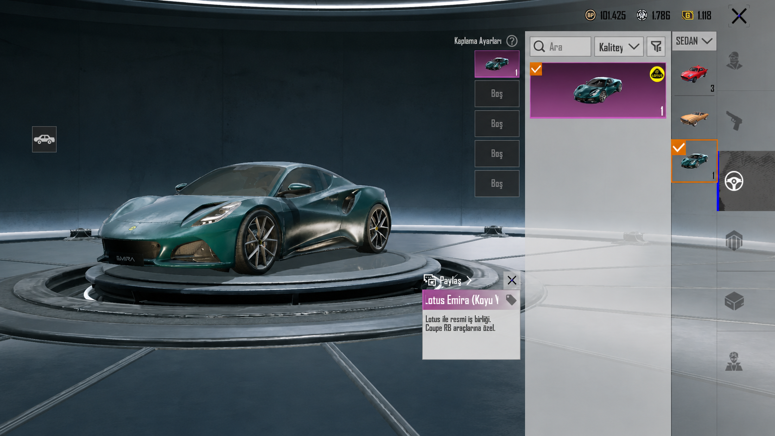Screen dimensions: 775x436
Task: Select the first empty Boş slot
Action: 497,94
